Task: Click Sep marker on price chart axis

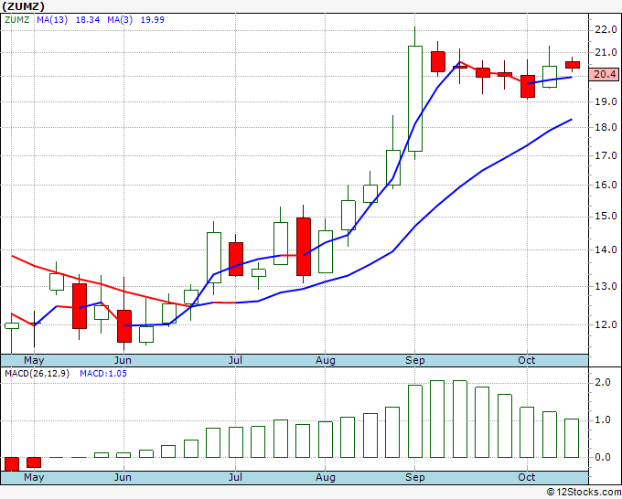Action: (415, 360)
